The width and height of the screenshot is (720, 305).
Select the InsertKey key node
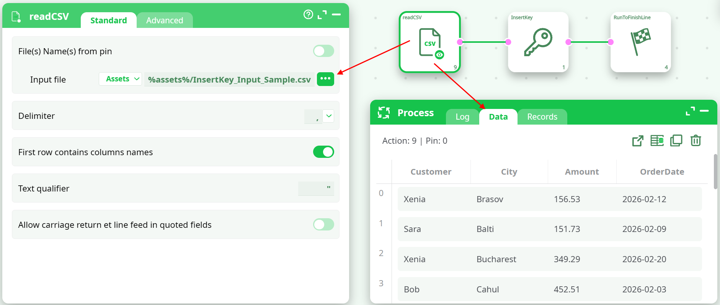[x=538, y=42]
